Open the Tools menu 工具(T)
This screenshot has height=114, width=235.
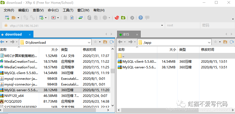(68, 10)
